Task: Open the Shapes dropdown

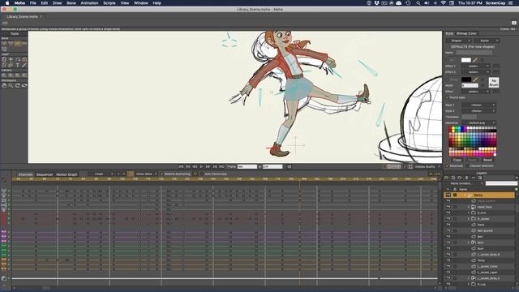Action: click(x=458, y=41)
